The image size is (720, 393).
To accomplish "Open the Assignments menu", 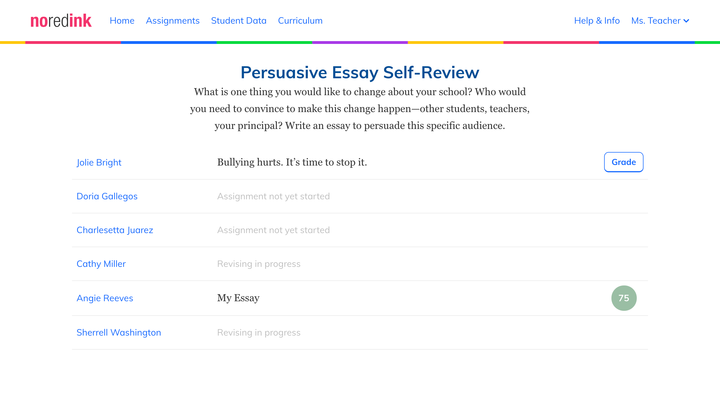I will [173, 21].
